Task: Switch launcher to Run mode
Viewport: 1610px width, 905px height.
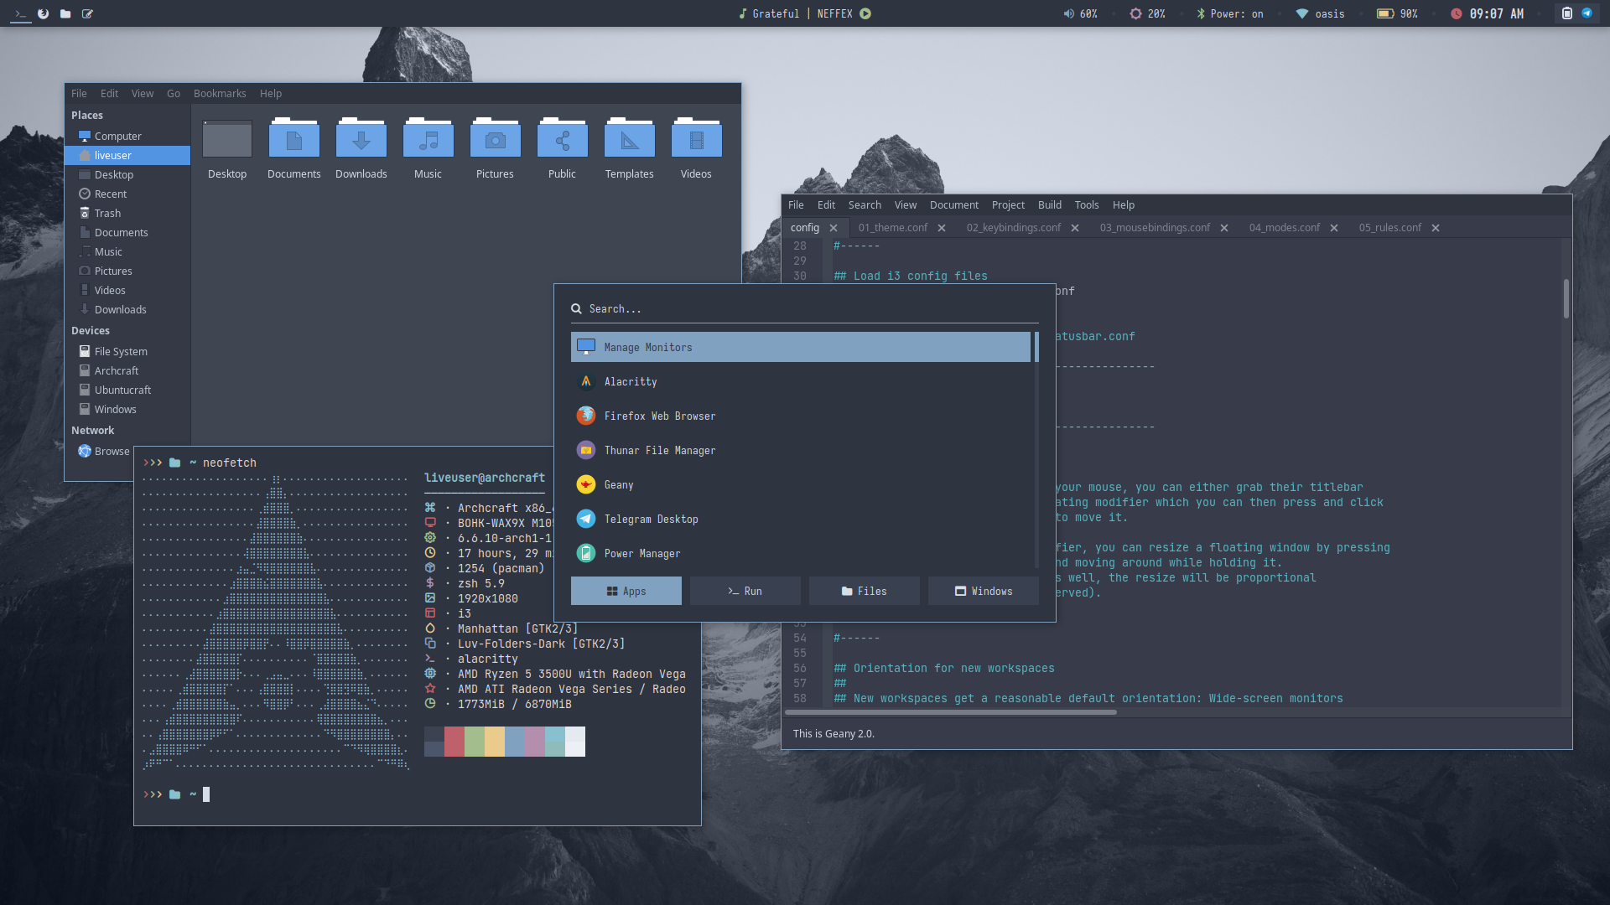Action: [745, 592]
